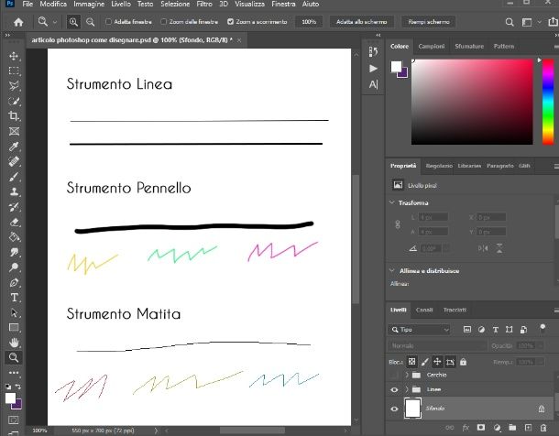Uncheck the Zoom a scorrimento checkbox
The image size is (559, 436).
[230, 21]
